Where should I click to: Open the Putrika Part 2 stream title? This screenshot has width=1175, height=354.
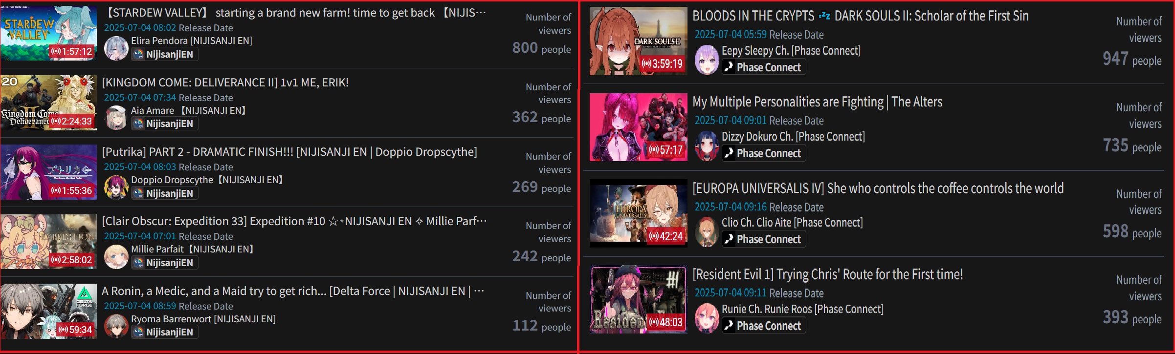[289, 152]
